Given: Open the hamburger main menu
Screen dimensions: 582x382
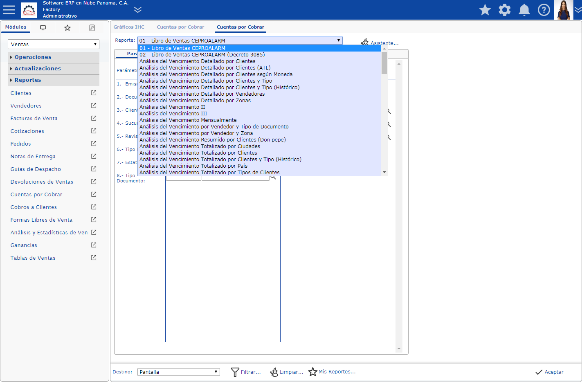Looking at the screenshot, I should tap(9, 10).
